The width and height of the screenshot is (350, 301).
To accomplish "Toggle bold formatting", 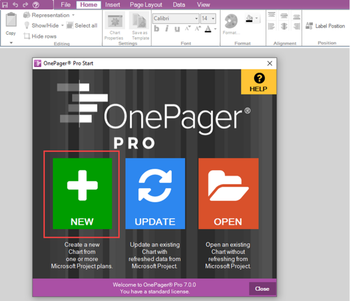I will coord(156,29).
